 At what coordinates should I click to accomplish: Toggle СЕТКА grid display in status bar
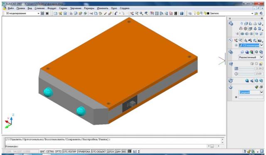50,151
